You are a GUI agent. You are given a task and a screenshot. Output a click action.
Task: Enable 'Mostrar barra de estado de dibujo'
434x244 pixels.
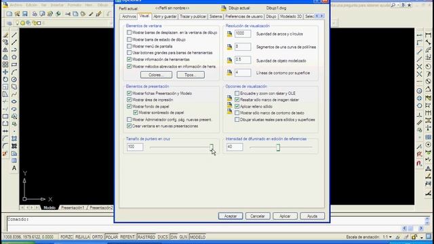pos(129,39)
